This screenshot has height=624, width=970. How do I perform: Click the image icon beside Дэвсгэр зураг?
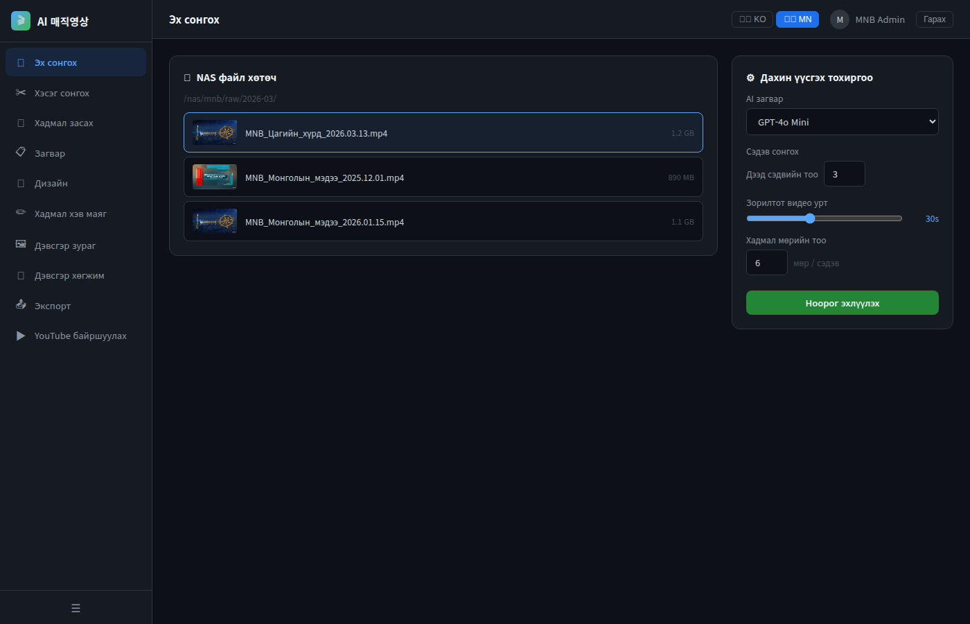point(21,244)
